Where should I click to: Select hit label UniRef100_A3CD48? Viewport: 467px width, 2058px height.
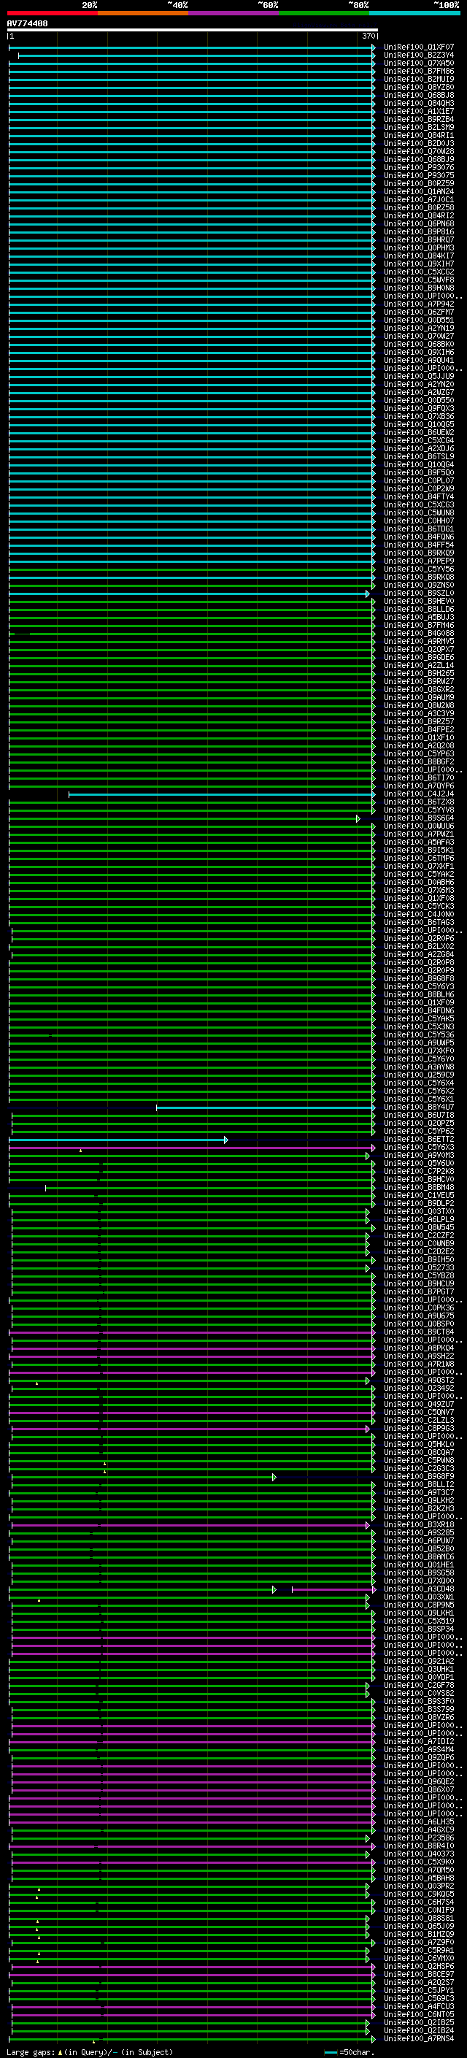point(418,1590)
